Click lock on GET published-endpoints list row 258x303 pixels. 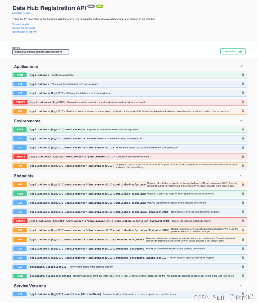[x=243, y=203]
